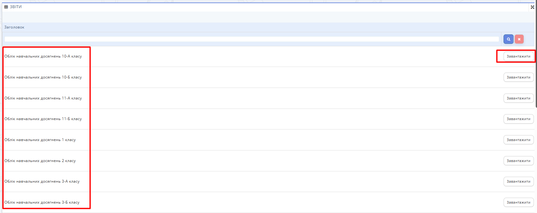Download the 11-А class report

click(x=518, y=98)
